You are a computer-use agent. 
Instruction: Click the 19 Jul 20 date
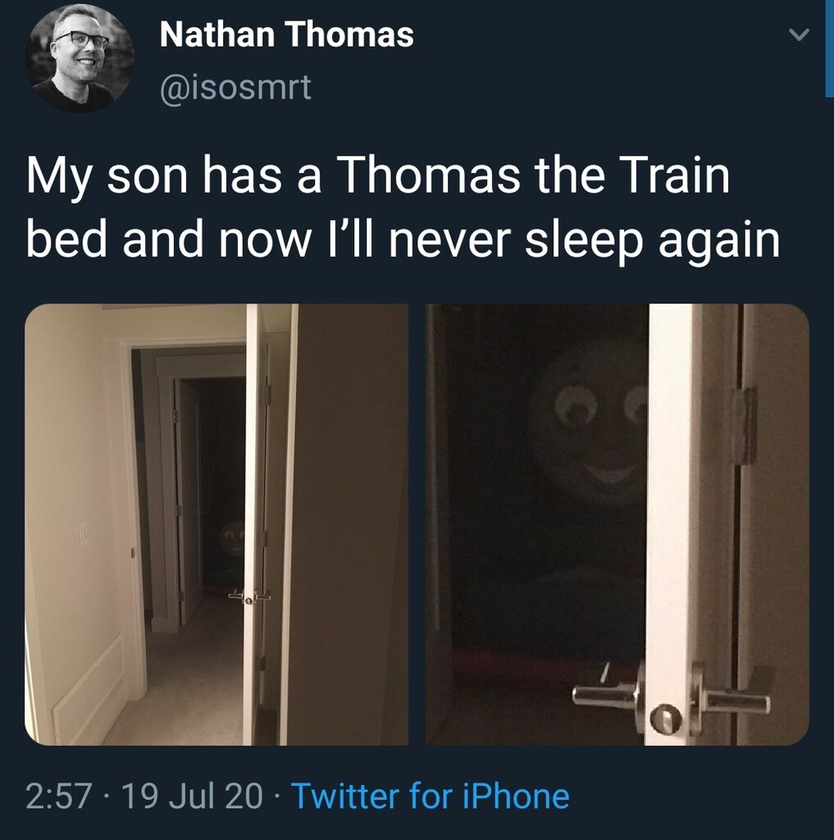point(193,796)
